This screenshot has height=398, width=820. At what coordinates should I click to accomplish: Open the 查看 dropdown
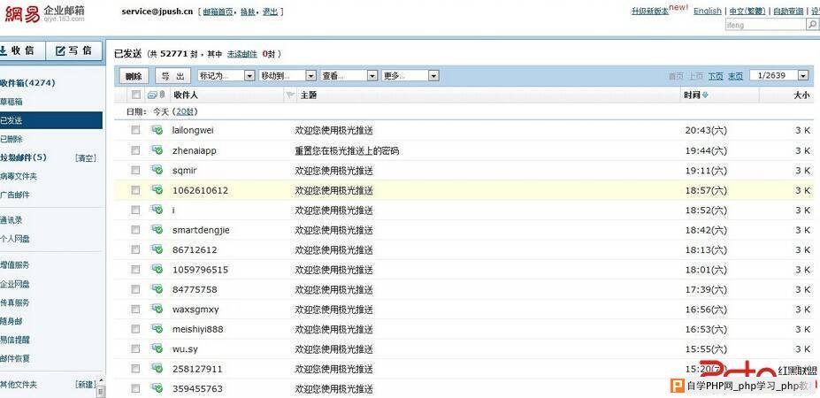[349, 76]
